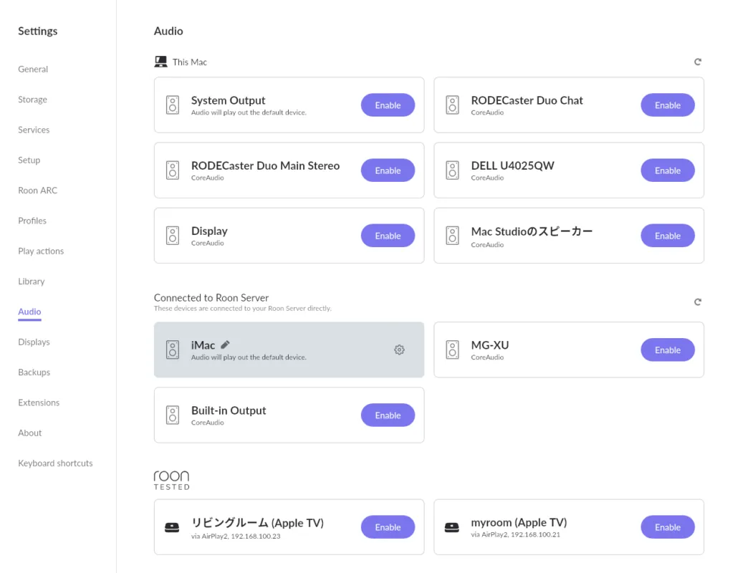Enable the Mac Studioのスピーカー output

pyautogui.click(x=667, y=236)
